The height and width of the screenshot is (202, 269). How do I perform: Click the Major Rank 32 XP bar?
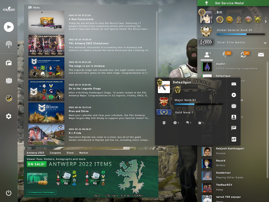[199, 104]
